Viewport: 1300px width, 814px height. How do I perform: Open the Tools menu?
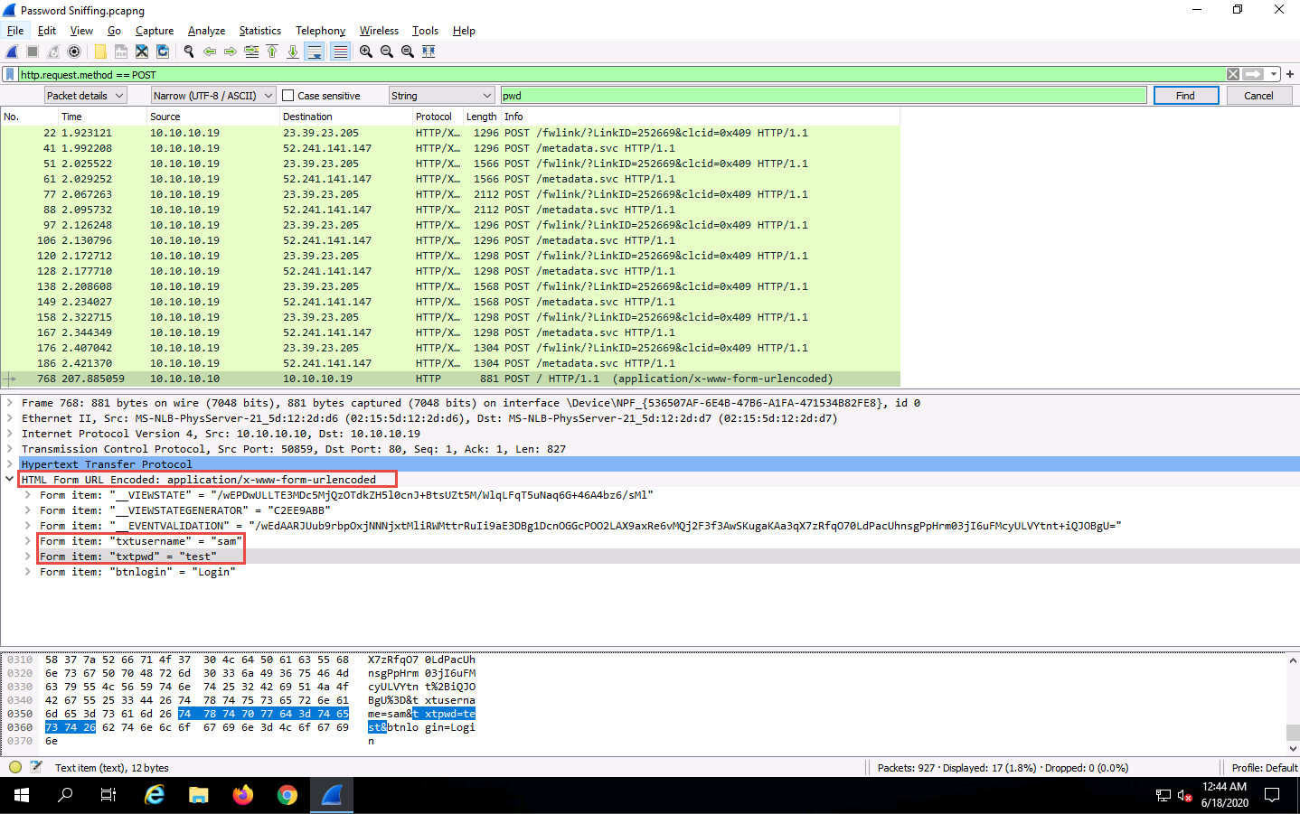point(425,31)
